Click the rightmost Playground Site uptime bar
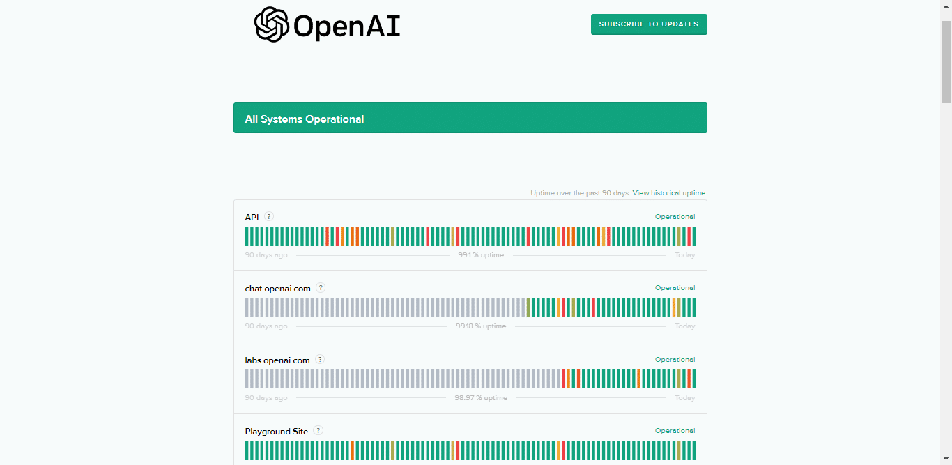Viewport: 952px width, 465px height. (x=693, y=450)
